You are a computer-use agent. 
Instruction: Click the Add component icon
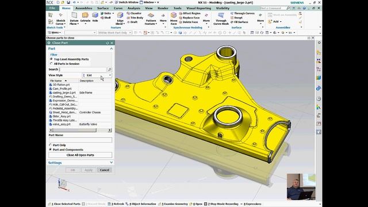tap(270, 22)
